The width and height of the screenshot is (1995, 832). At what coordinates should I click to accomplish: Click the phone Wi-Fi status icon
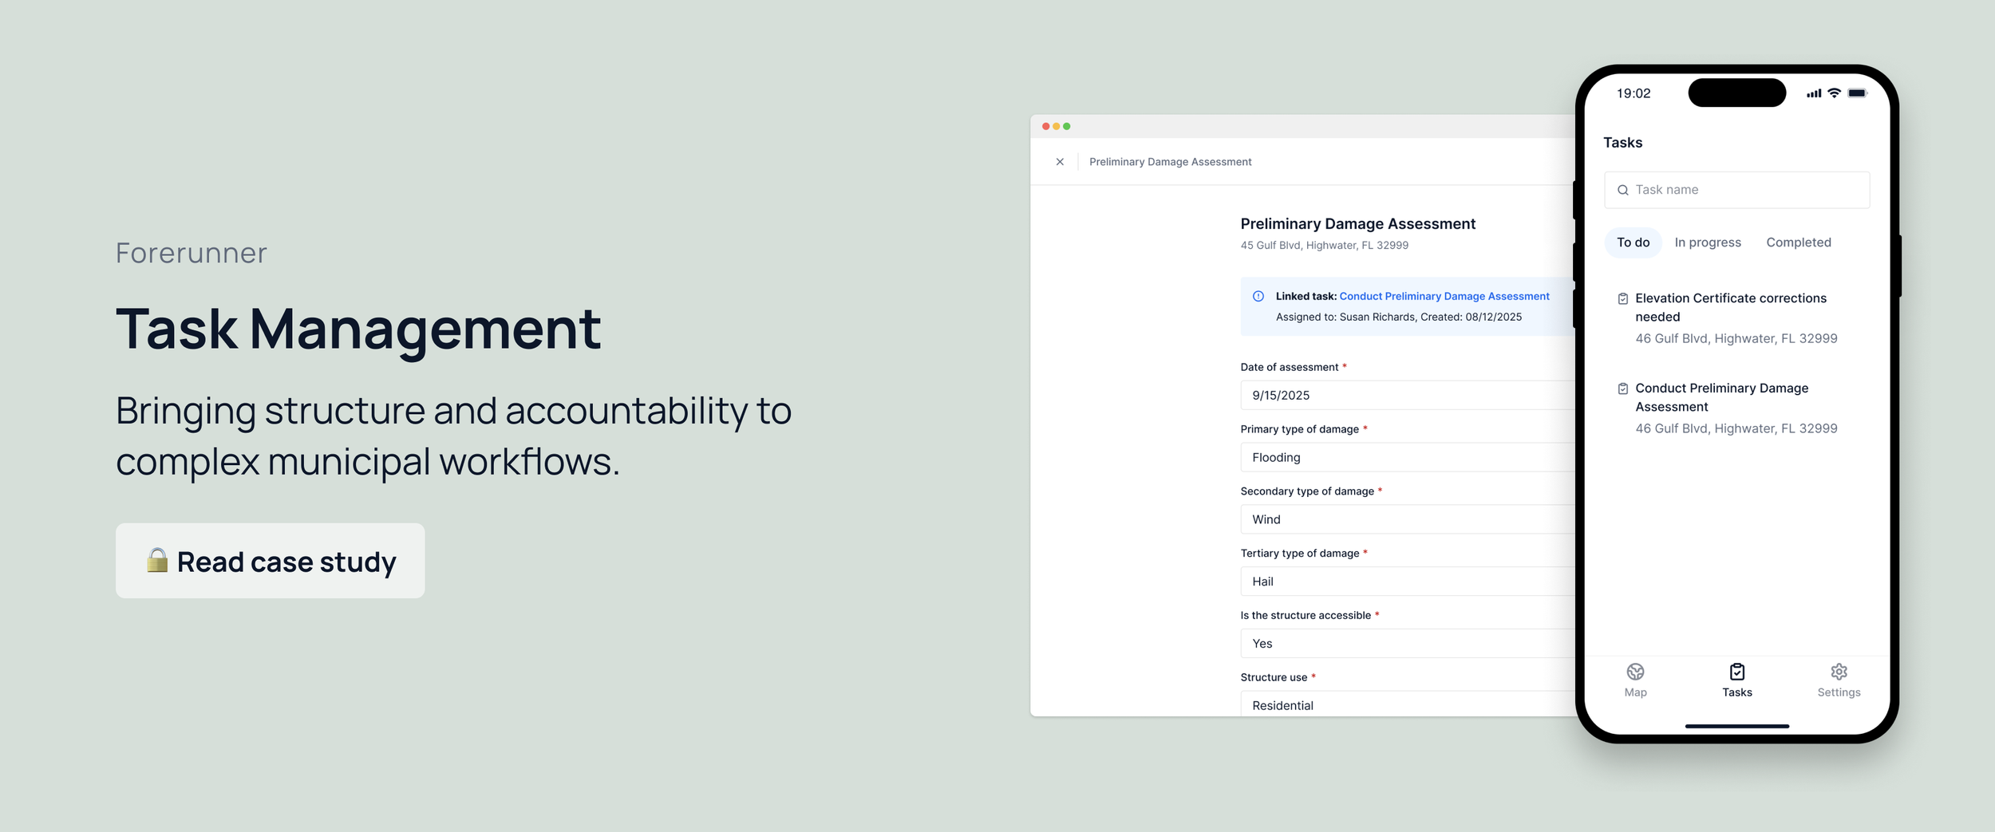pos(1834,93)
